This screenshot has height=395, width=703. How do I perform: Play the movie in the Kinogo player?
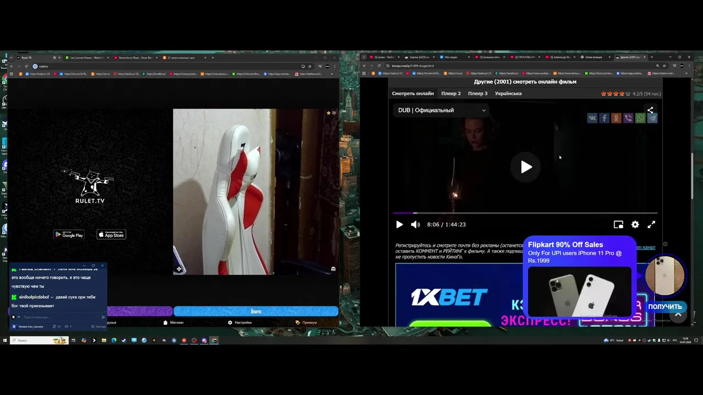(526, 167)
